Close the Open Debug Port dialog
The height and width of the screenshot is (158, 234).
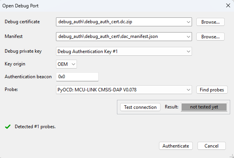pyautogui.click(x=227, y=6)
